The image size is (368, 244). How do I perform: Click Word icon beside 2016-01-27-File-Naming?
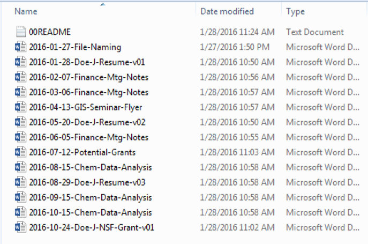pos(20,47)
